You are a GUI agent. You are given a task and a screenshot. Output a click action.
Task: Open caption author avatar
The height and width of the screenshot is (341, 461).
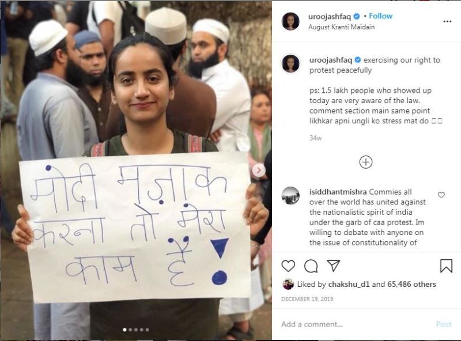coord(290,63)
